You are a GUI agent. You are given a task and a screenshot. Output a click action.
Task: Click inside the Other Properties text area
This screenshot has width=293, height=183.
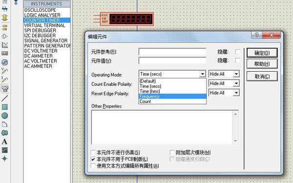[162, 127]
